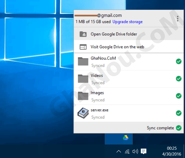Click the server.exe file icon
This screenshot has width=185, height=158.
(83, 113)
